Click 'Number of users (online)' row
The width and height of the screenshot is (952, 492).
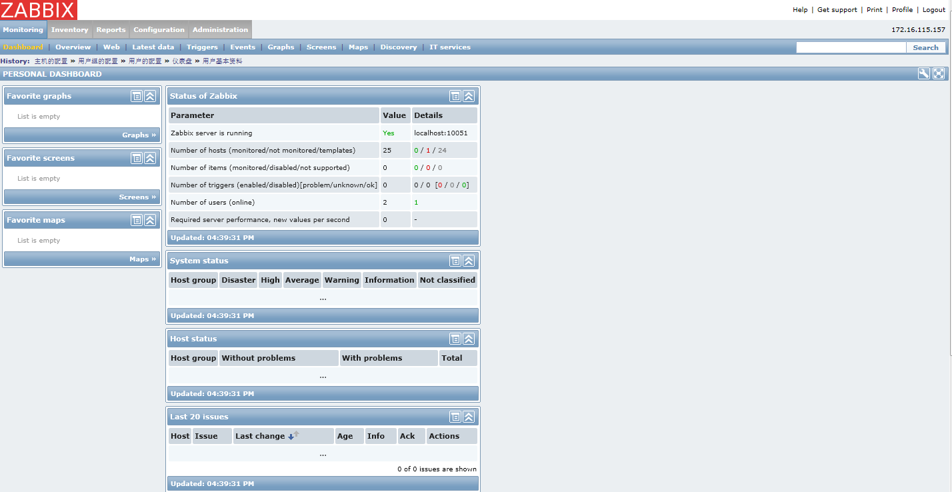pyautogui.click(x=323, y=202)
